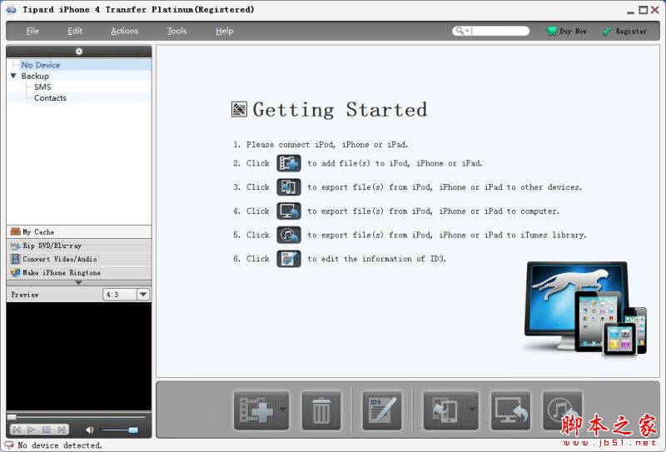This screenshot has width=666, height=452.
Task: Click the trash delete button
Action: coord(321,410)
